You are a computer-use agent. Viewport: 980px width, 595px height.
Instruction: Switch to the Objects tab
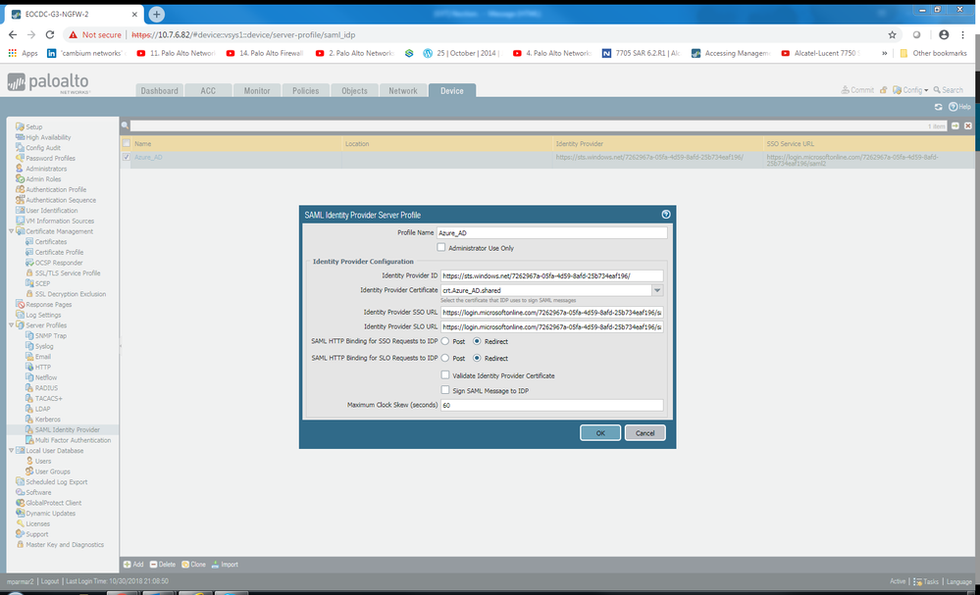click(354, 90)
